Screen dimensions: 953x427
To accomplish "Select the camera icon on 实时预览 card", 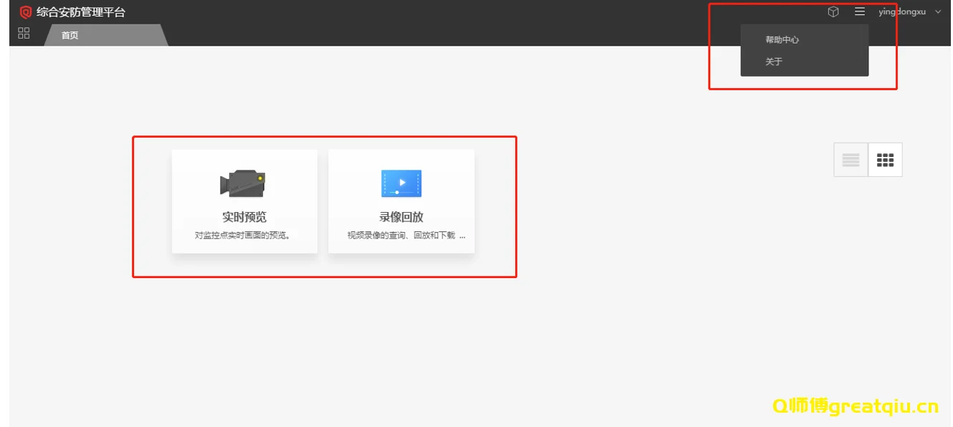I will point(244,182).
